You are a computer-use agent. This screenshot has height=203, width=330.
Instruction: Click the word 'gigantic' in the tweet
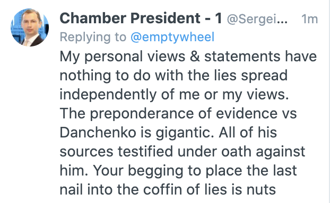point(183,133)
